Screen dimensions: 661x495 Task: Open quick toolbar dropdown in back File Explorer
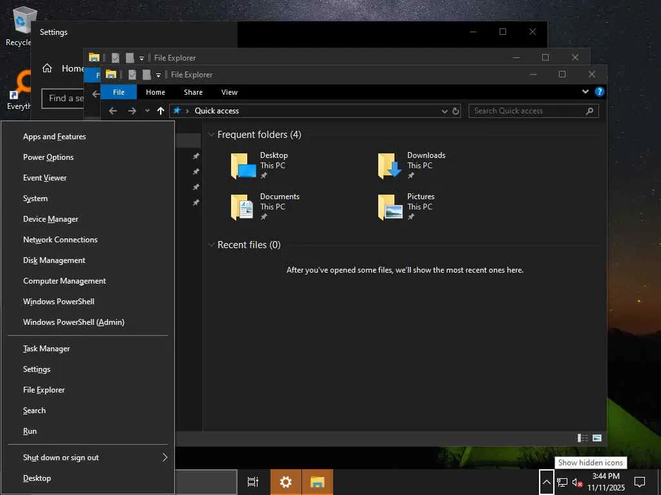click(x=141, y=59)
